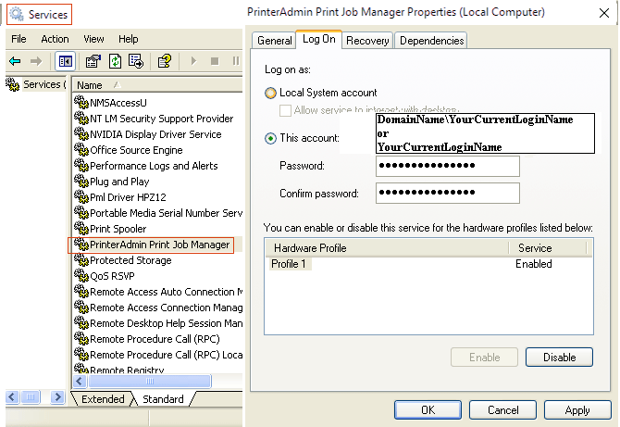Viewport: 620px width, 427px height.
Task: Select the This account radio button
Action: pyautogui.click(x=270, y=139)
